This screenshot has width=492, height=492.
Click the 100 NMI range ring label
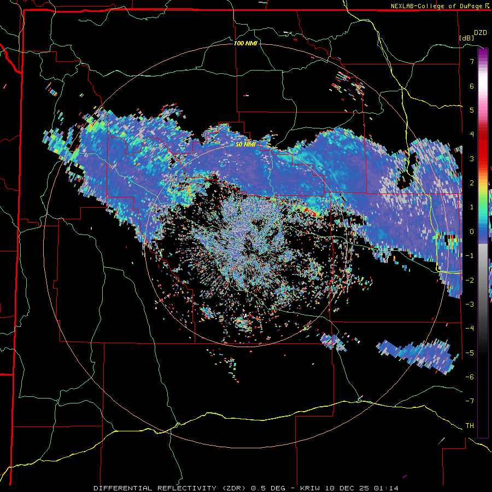[245, 43]
